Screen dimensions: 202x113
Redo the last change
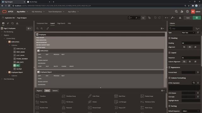tap(159, 18)
